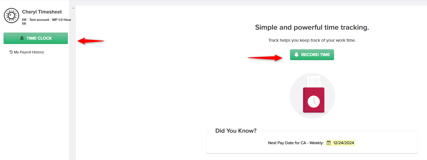The image size is (427, 160).
Task: Click the Next Pay Date for CA - Weekly label
Action: click(296, 143)
